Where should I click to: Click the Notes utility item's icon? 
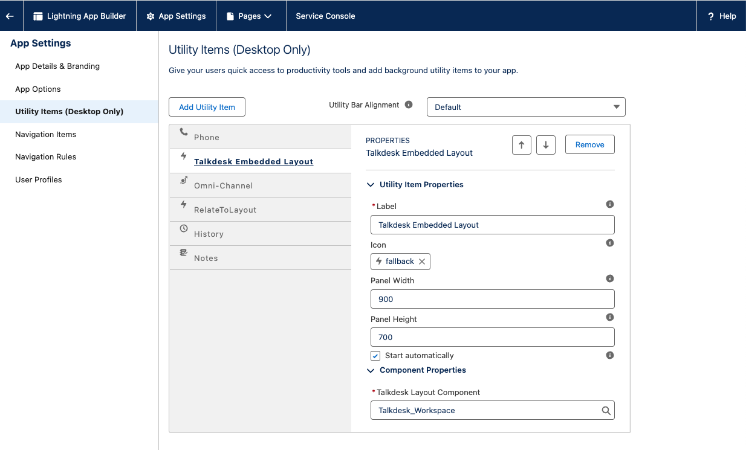184,253
